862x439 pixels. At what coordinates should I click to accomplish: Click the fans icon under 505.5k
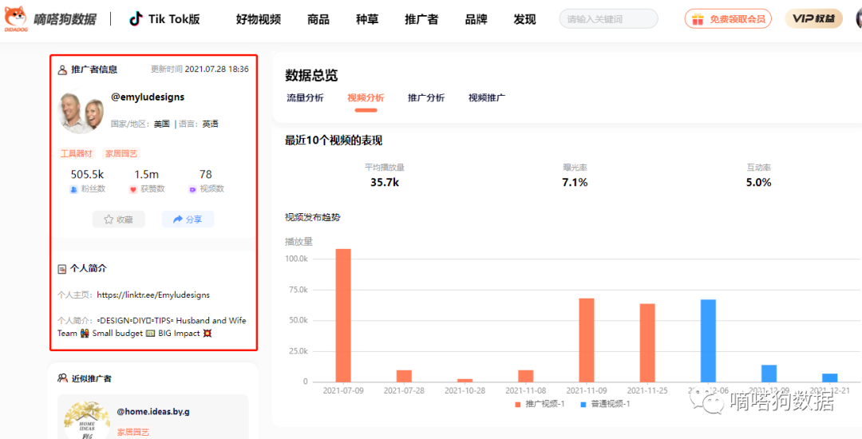point(75,189)
